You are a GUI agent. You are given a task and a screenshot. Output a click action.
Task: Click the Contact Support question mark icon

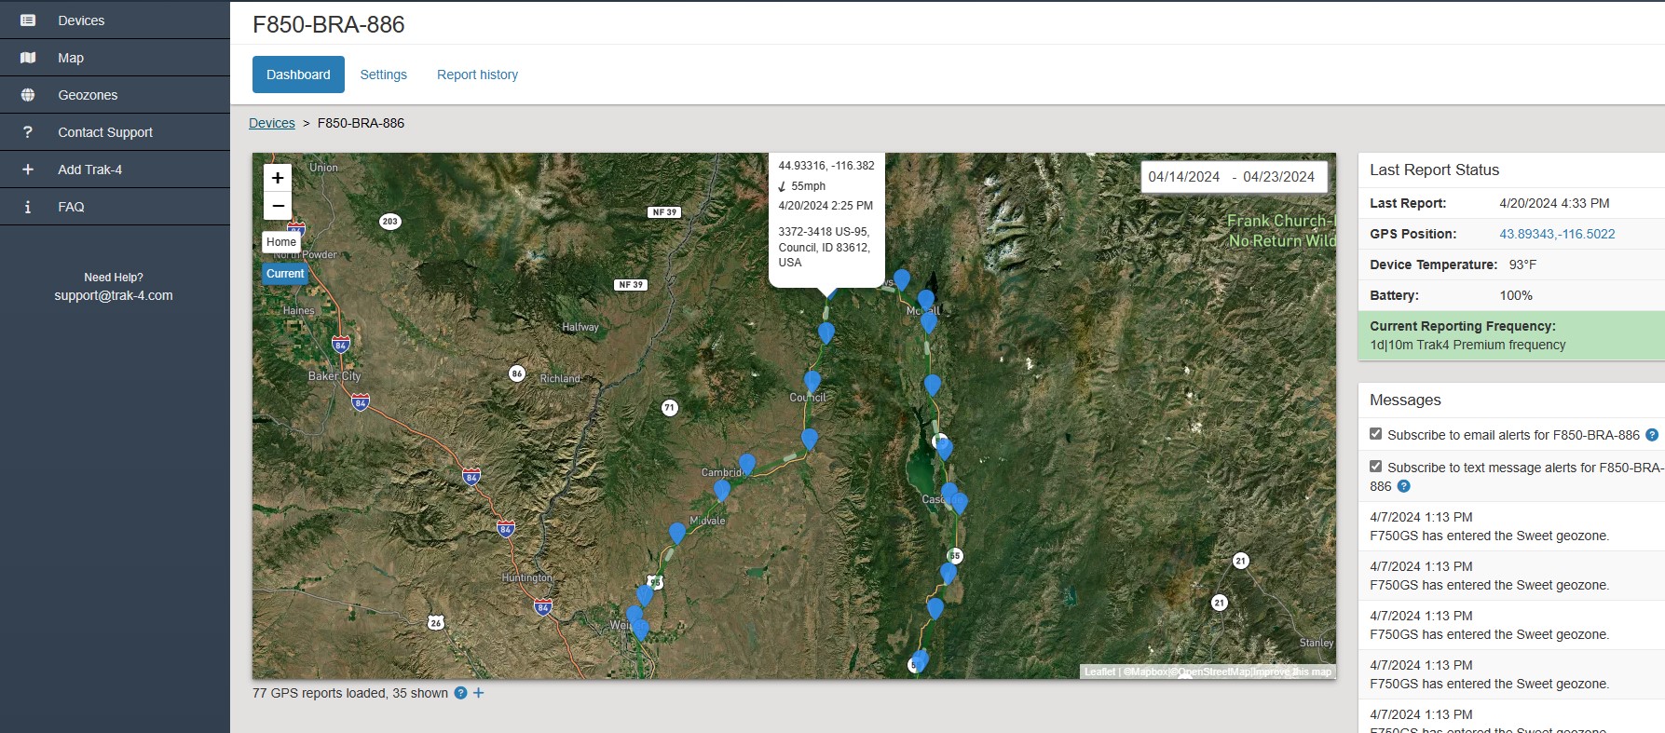click(x=28, y=132)
